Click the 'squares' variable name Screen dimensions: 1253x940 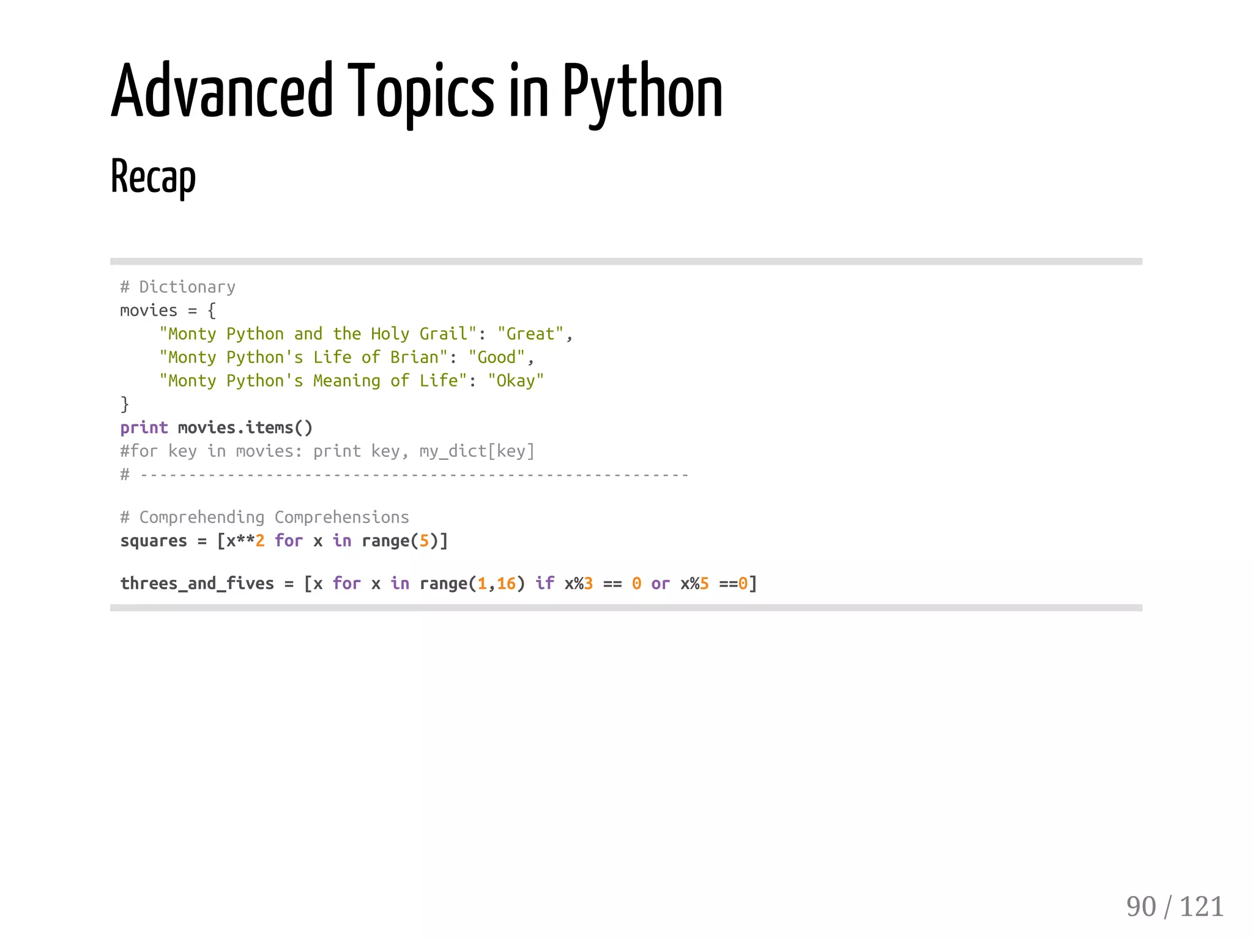click(154, 541)
